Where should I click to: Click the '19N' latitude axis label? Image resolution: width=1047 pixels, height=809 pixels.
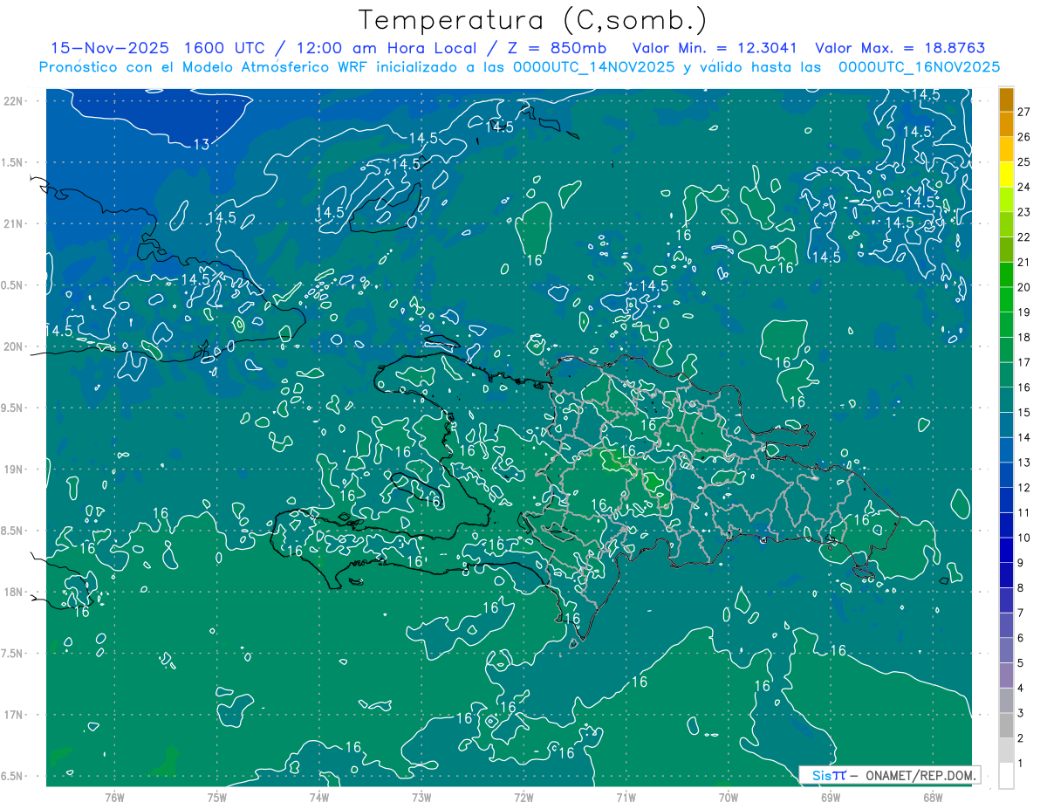pyautogui.click(x=15, y=469)
